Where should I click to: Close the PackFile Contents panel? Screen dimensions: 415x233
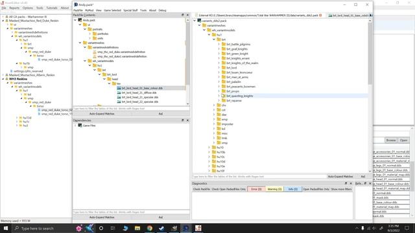tap(187, 15)
